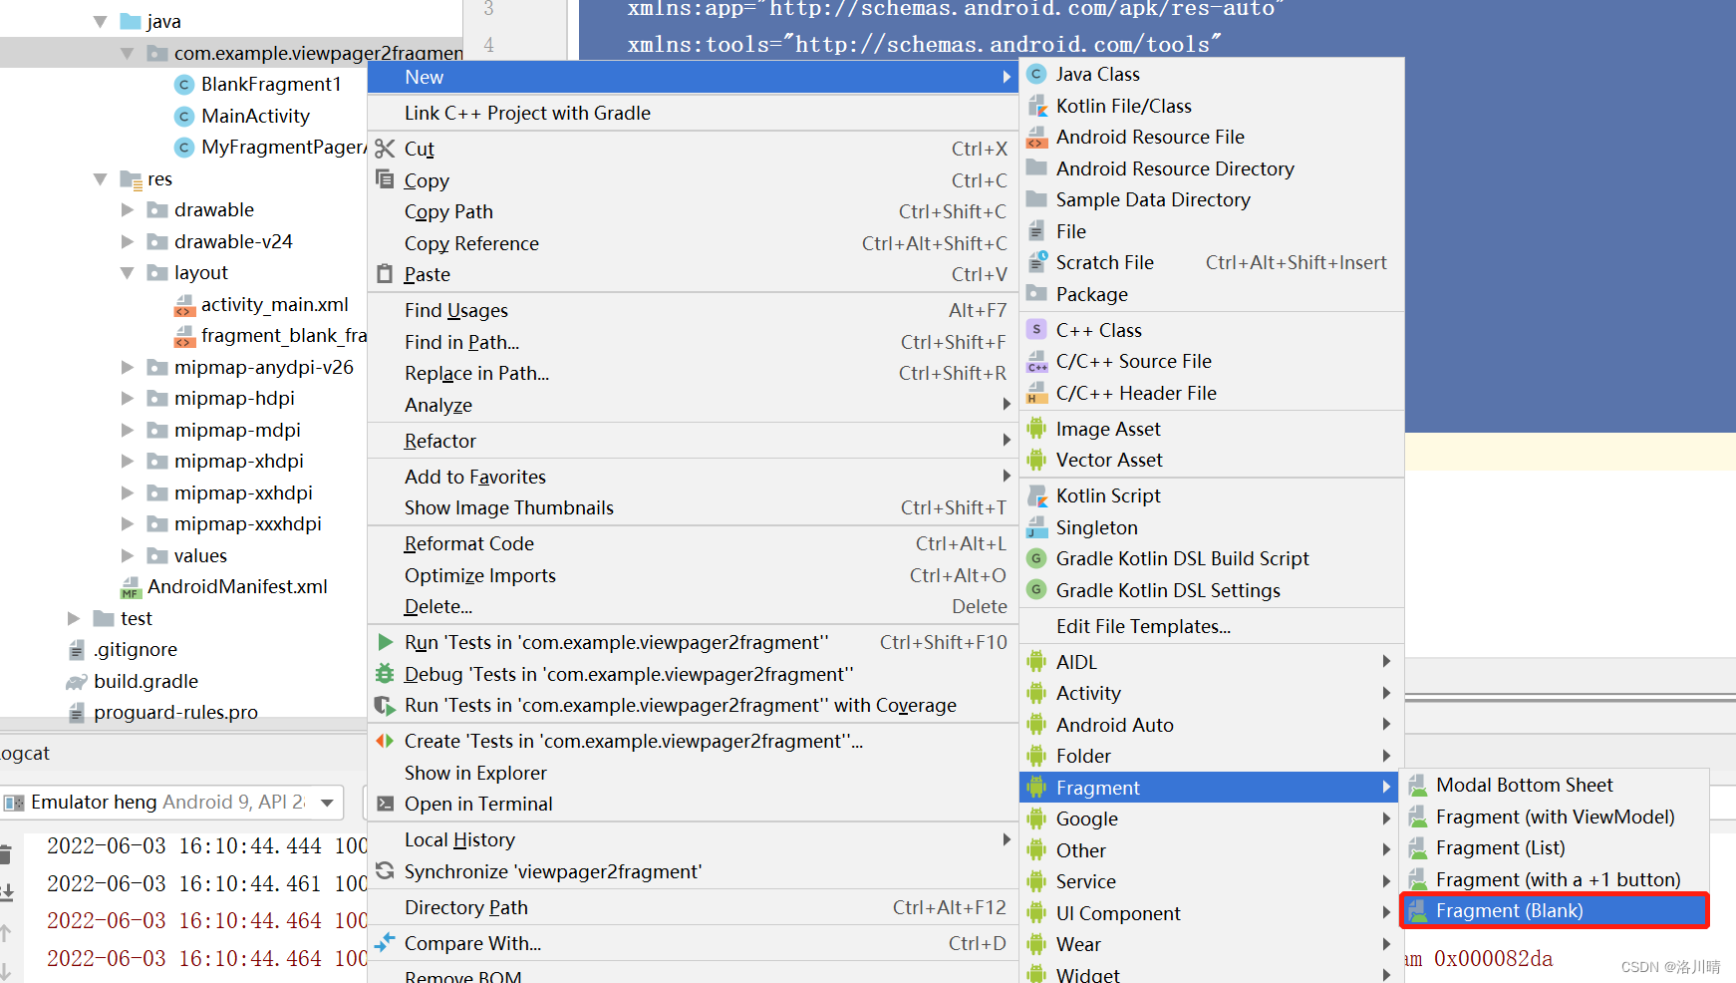The width and height of the screenshot is (1736, 983).
Task: Click the Open in Terminal menu item
Action: pos(477,804)
